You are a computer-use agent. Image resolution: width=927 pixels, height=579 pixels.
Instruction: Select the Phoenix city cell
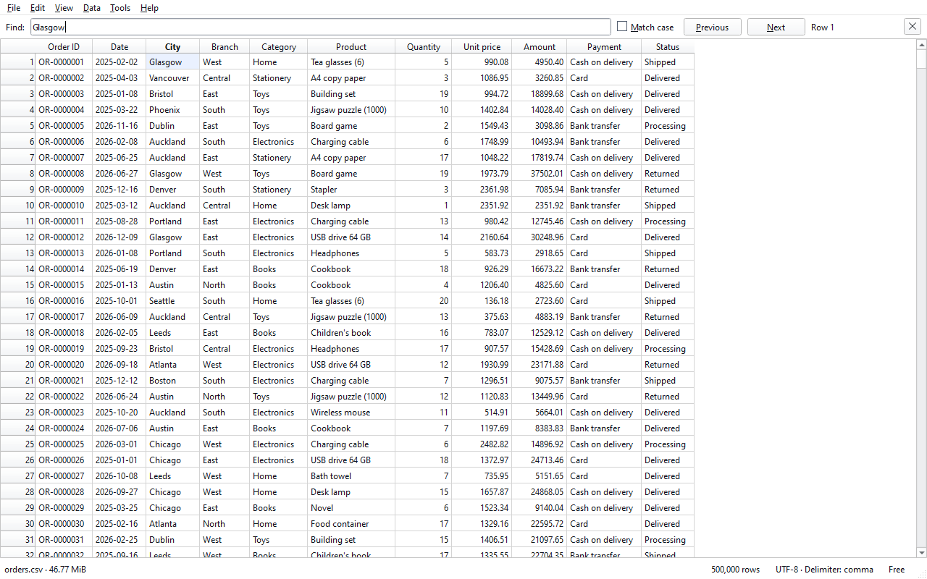[172, 110]
